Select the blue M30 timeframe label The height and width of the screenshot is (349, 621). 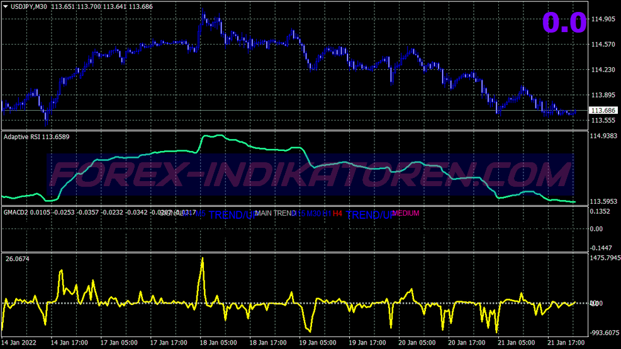[313, 214]
